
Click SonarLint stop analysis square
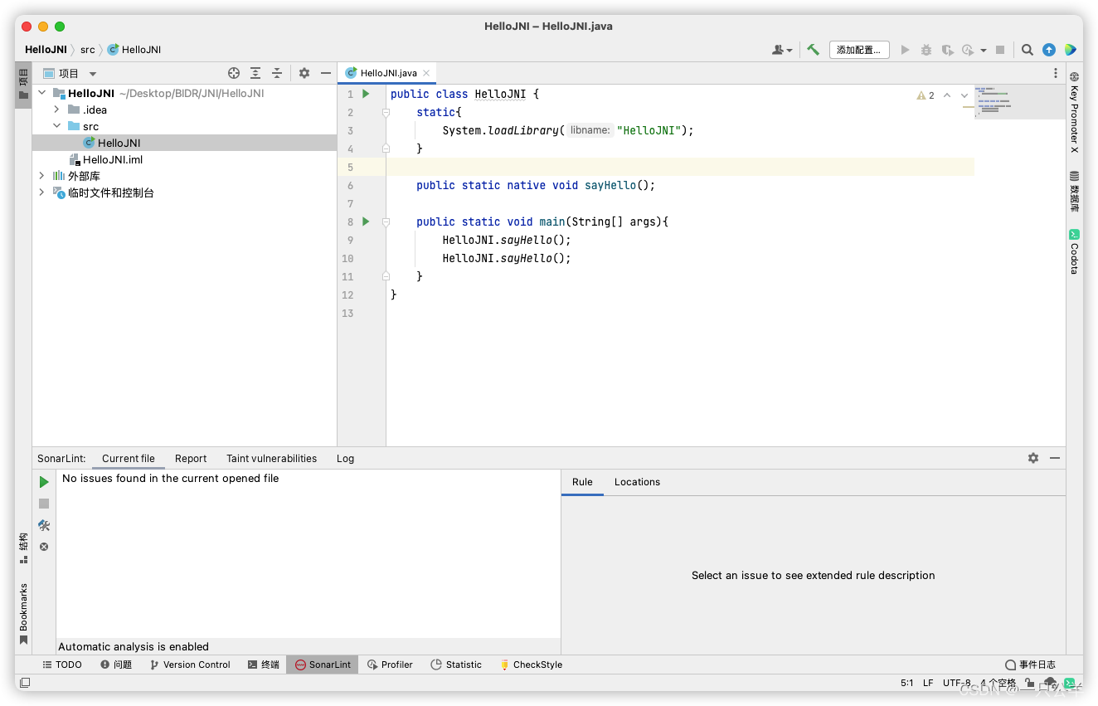pos(44,504)
